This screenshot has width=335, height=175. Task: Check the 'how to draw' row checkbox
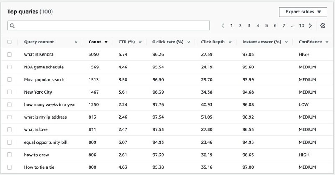(x=9, y=155)
